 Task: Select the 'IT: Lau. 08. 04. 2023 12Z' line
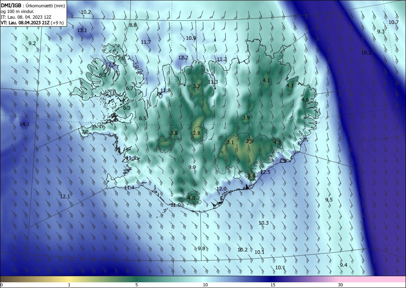coord(26,17)
